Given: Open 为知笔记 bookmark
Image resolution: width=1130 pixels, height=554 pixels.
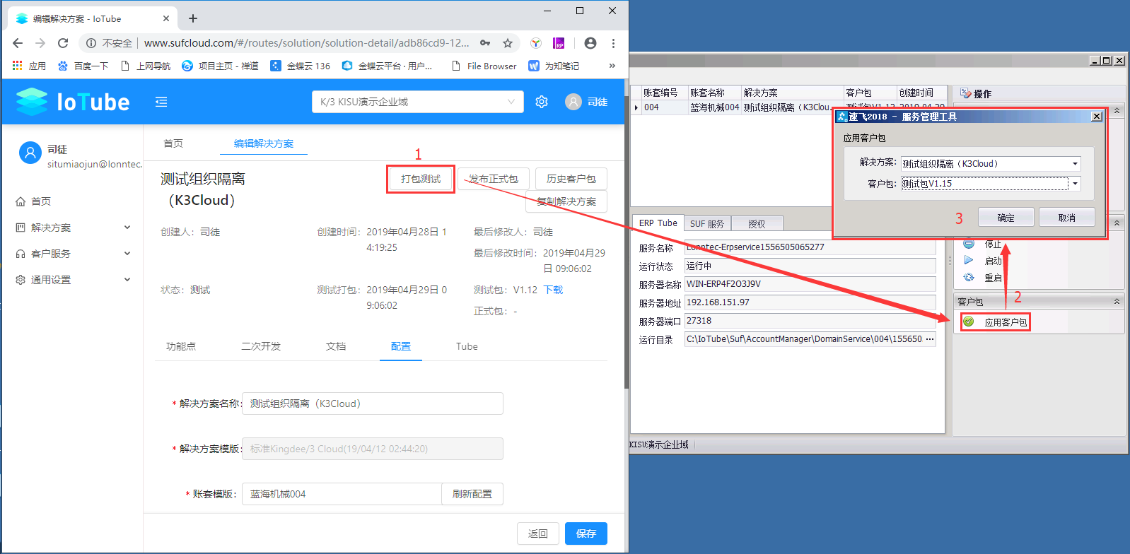Looking at the screenshot, I should tap(554, 66).
